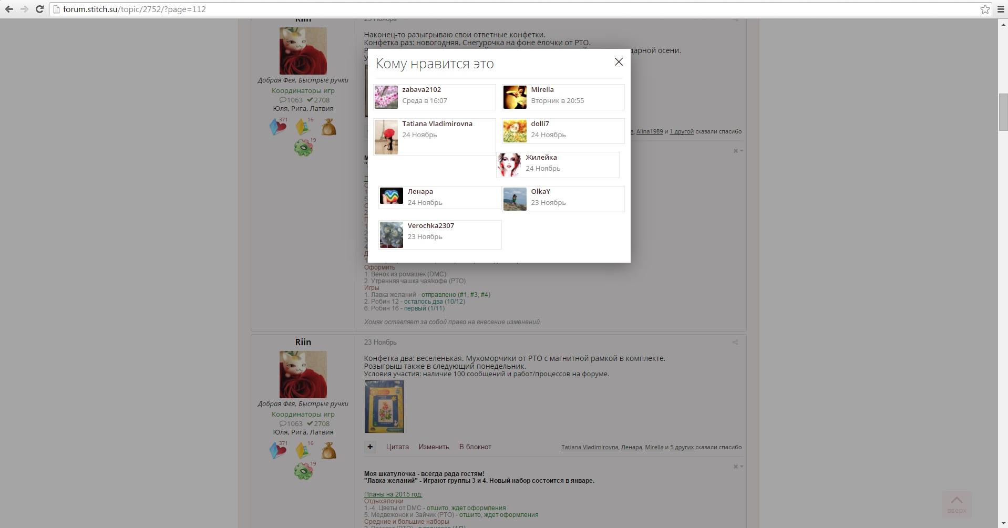The image size is (1008, 528).
Task: Expand the signature dropdown arrow on the lower post
Action: pyautogui.click(x=741, y=467)
